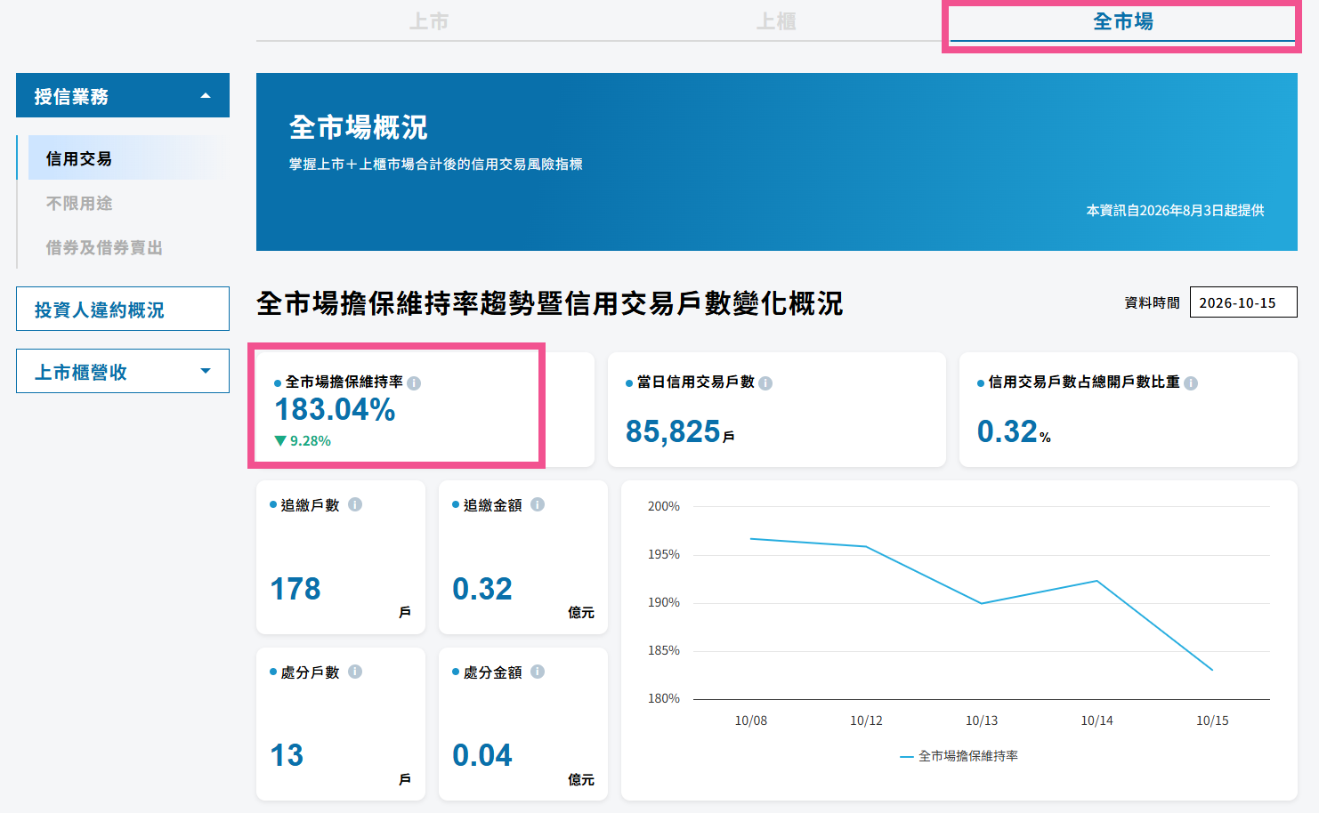
Task: Toggle 全市場擔保維持率 chart legend series
Action: [x=959, y=756]
